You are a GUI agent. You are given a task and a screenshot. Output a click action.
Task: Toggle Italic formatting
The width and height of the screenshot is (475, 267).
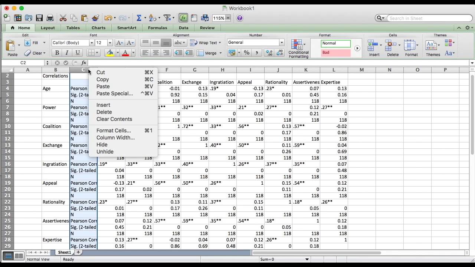[x=67, y=53]
